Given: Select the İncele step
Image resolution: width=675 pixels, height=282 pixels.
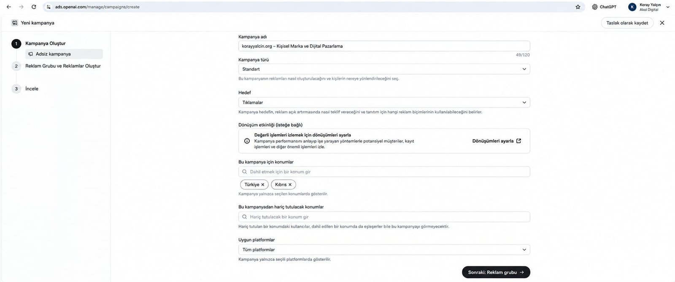Looking at the screenshot, I should 32,89.
